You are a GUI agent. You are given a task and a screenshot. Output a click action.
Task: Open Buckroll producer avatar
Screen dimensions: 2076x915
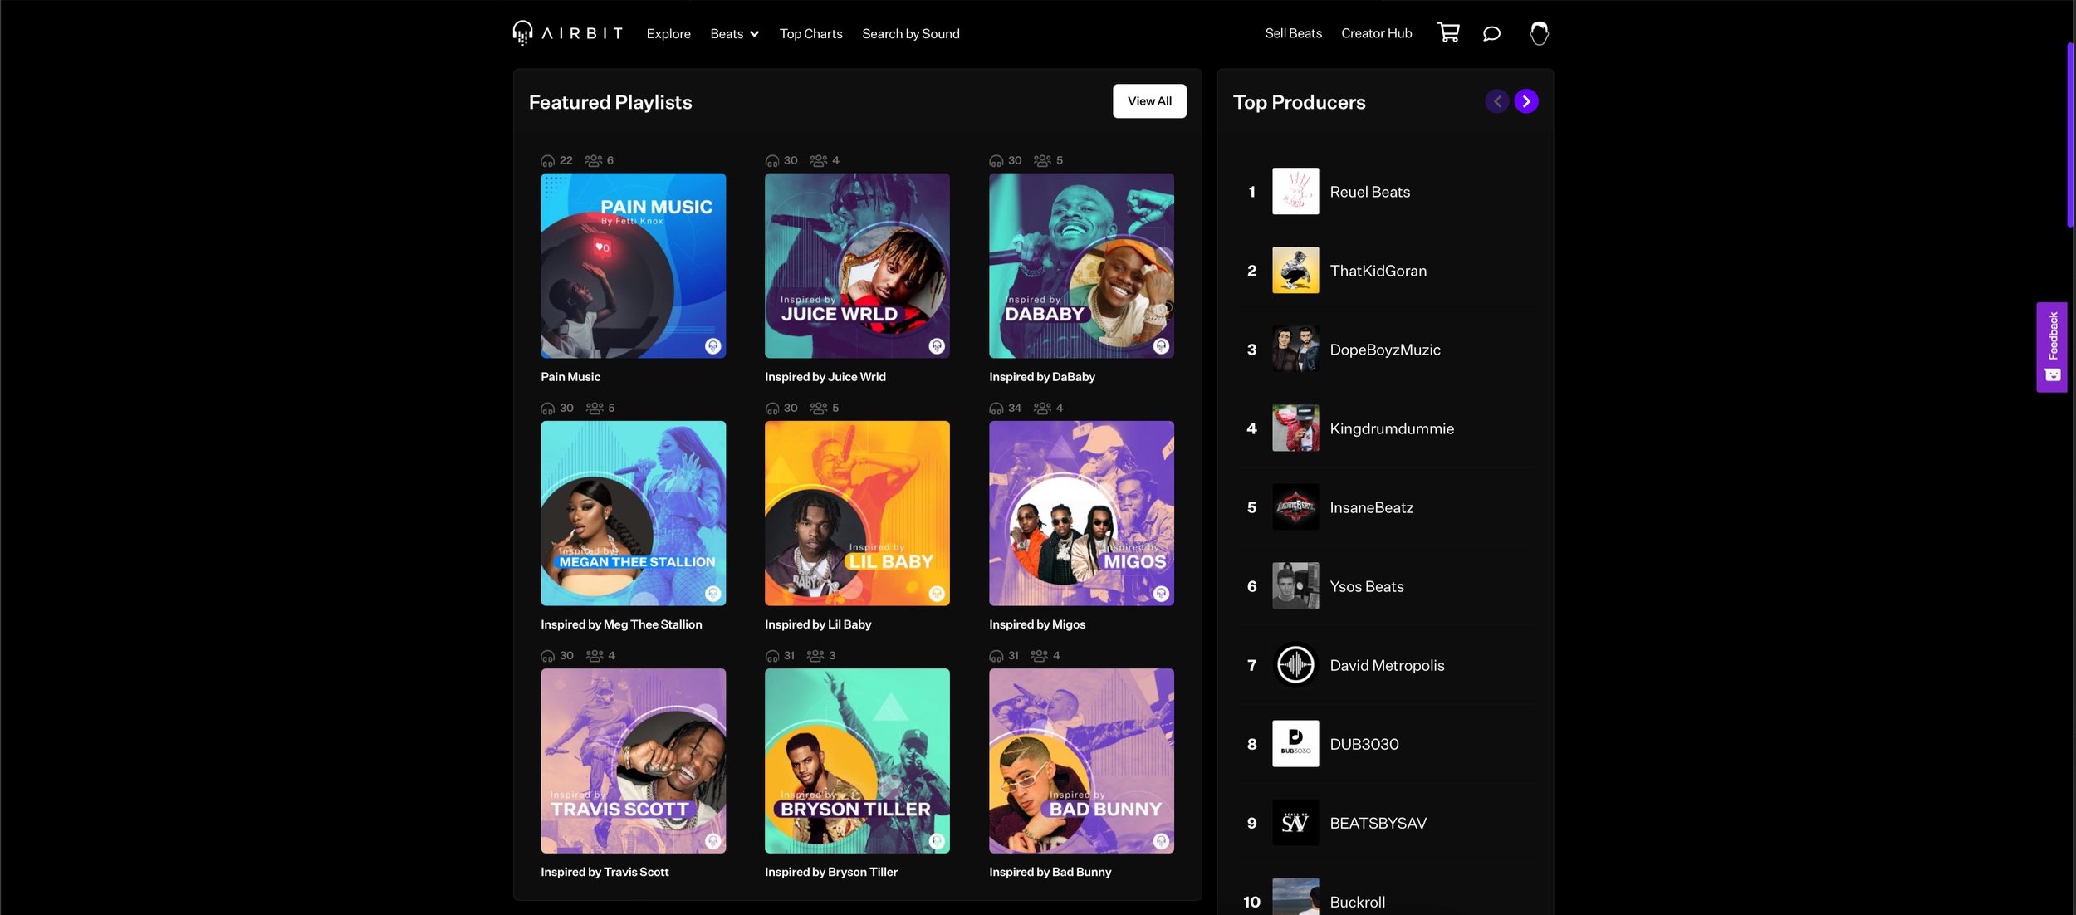[x=1295, y=897]
